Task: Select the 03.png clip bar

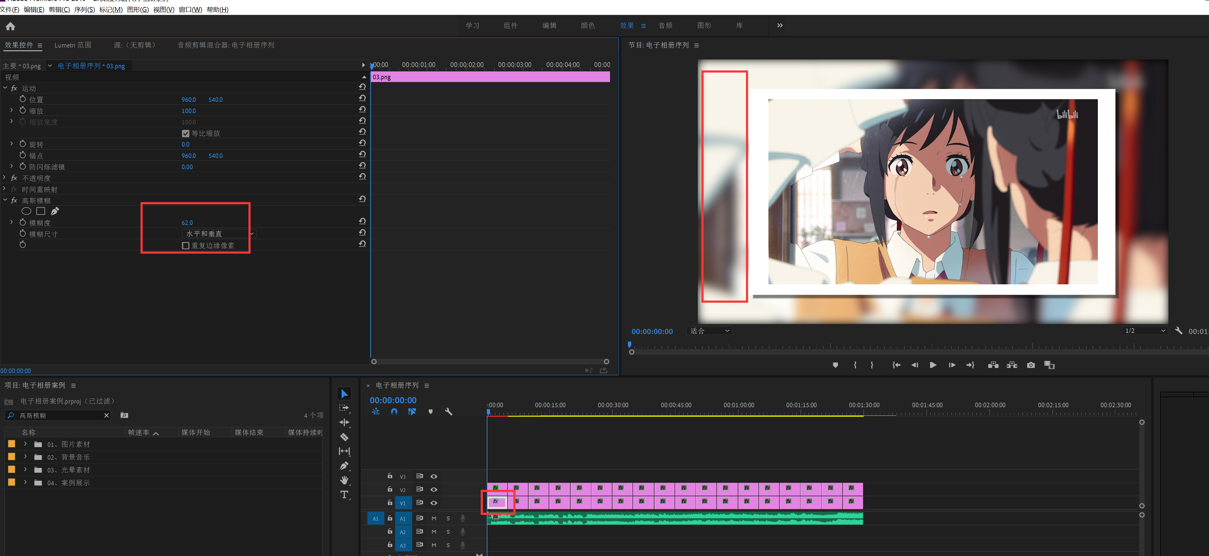Action: point(490,77)
